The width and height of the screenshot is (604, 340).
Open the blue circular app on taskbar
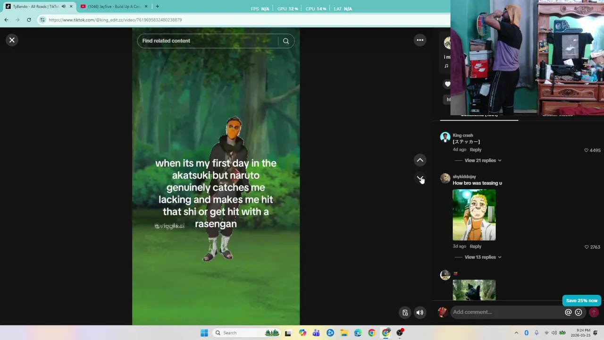(330, 333)
